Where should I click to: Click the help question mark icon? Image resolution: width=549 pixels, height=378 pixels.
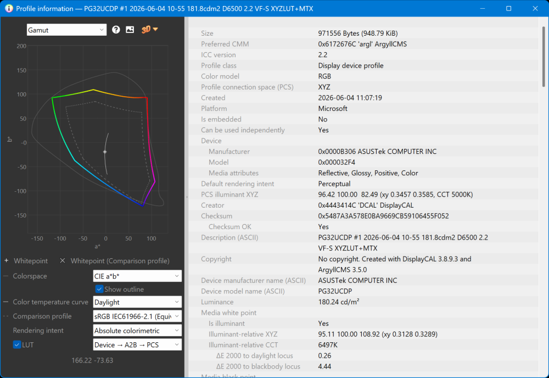(116, 30)
